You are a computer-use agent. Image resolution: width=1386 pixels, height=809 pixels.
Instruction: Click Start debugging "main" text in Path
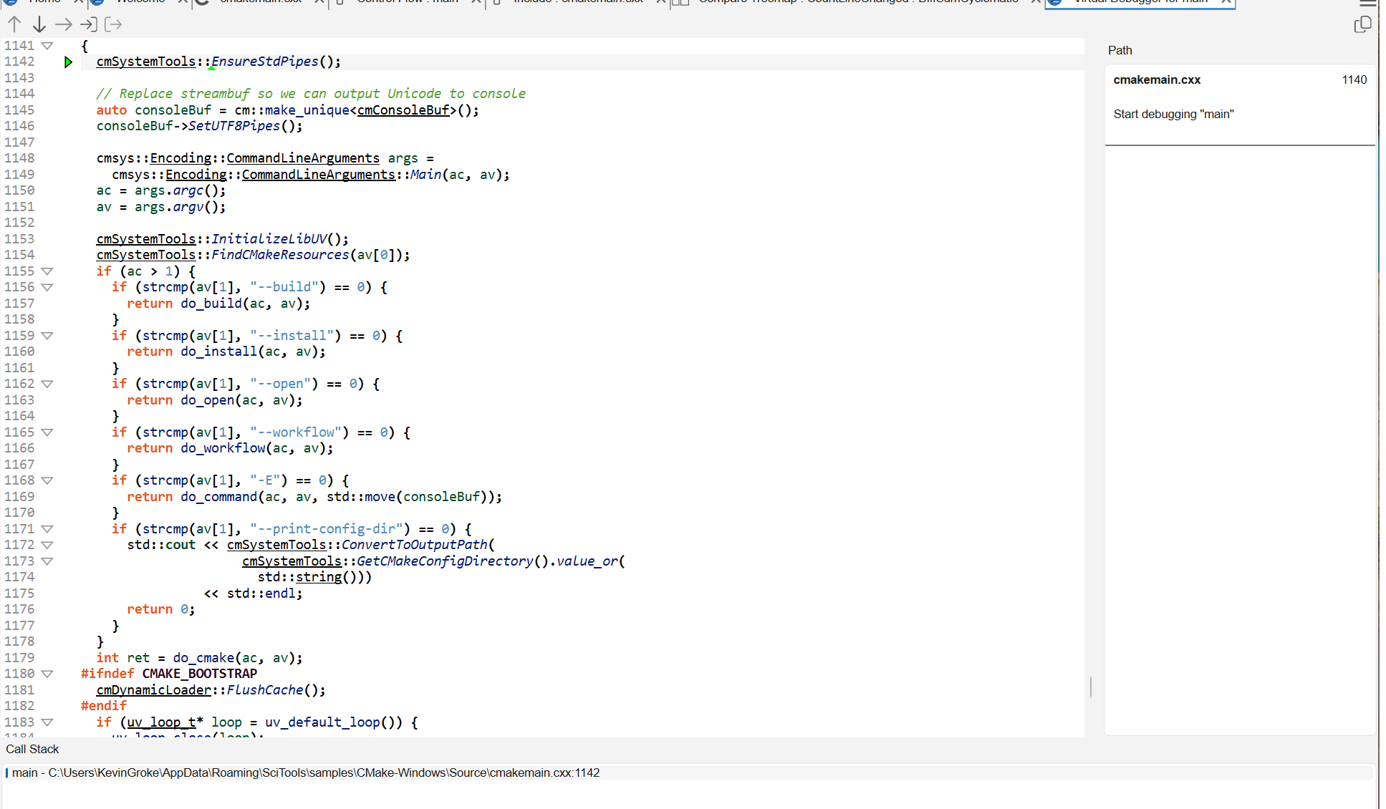pyautogui.click(x=1173, y=115)
